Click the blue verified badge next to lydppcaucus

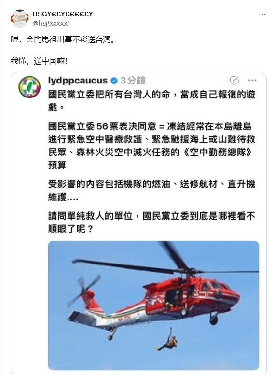click(x=114, y=81)
